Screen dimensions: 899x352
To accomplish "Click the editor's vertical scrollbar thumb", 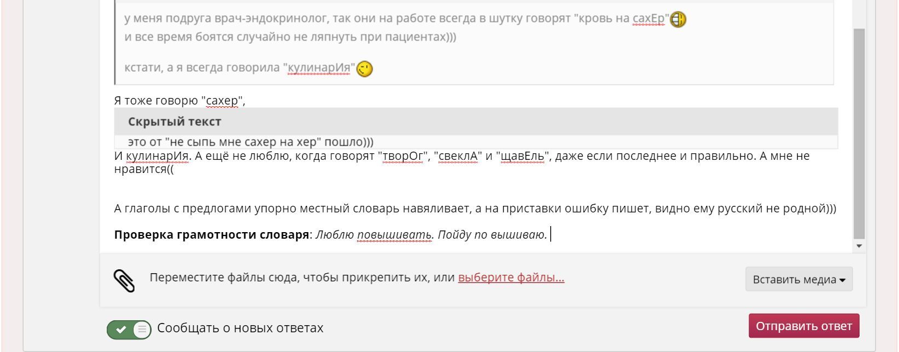I will click(859, 131).
